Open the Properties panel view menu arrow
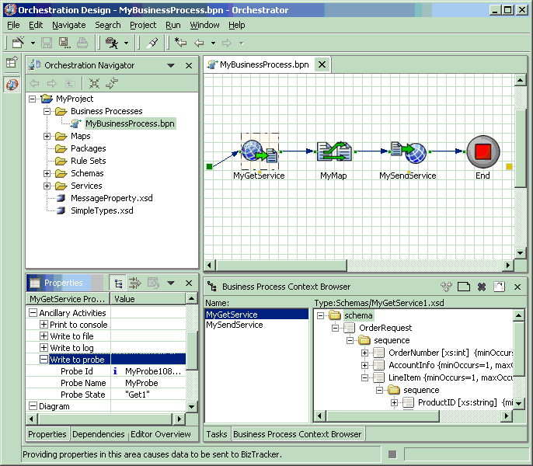The image size is (533, 466). pos(171,283)
